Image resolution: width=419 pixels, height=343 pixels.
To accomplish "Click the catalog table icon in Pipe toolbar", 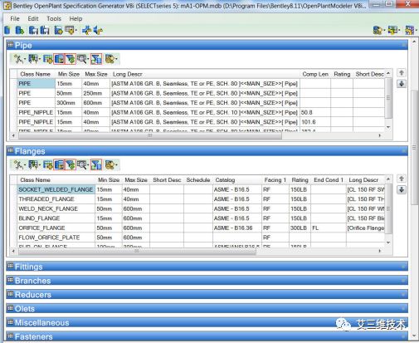I will pos(59,59).
